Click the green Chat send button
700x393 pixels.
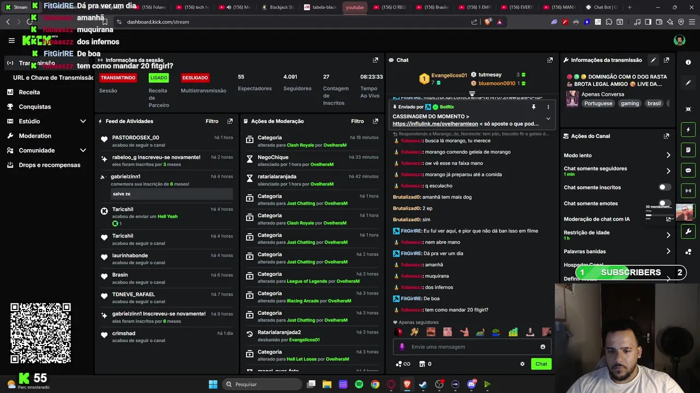(541, 364)
